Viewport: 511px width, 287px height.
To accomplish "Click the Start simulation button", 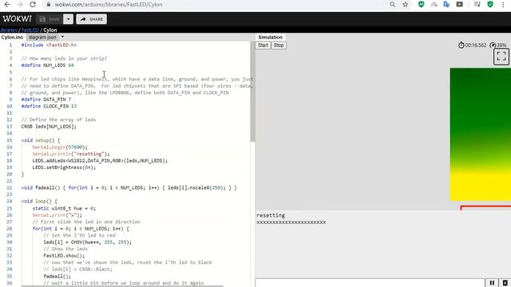I will point(263,45).
